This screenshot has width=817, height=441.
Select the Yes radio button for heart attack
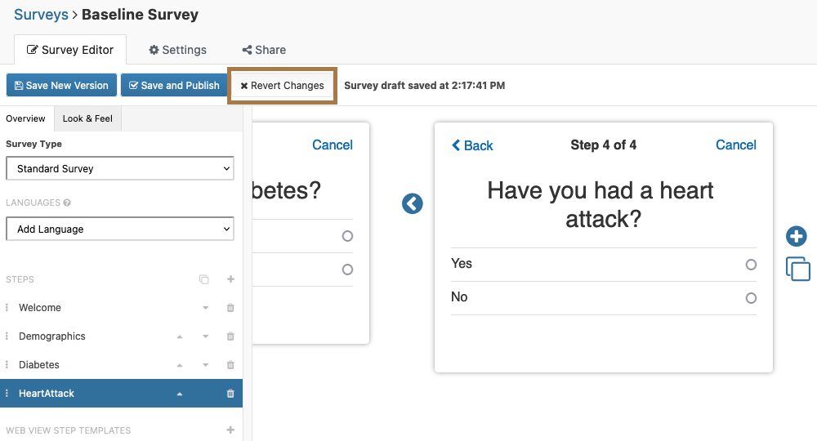(x=751, y=265)
